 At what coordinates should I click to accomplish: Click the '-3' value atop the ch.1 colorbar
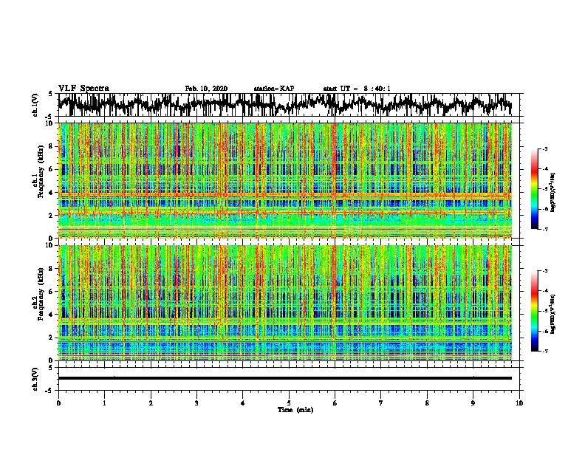tap(545, 148)
